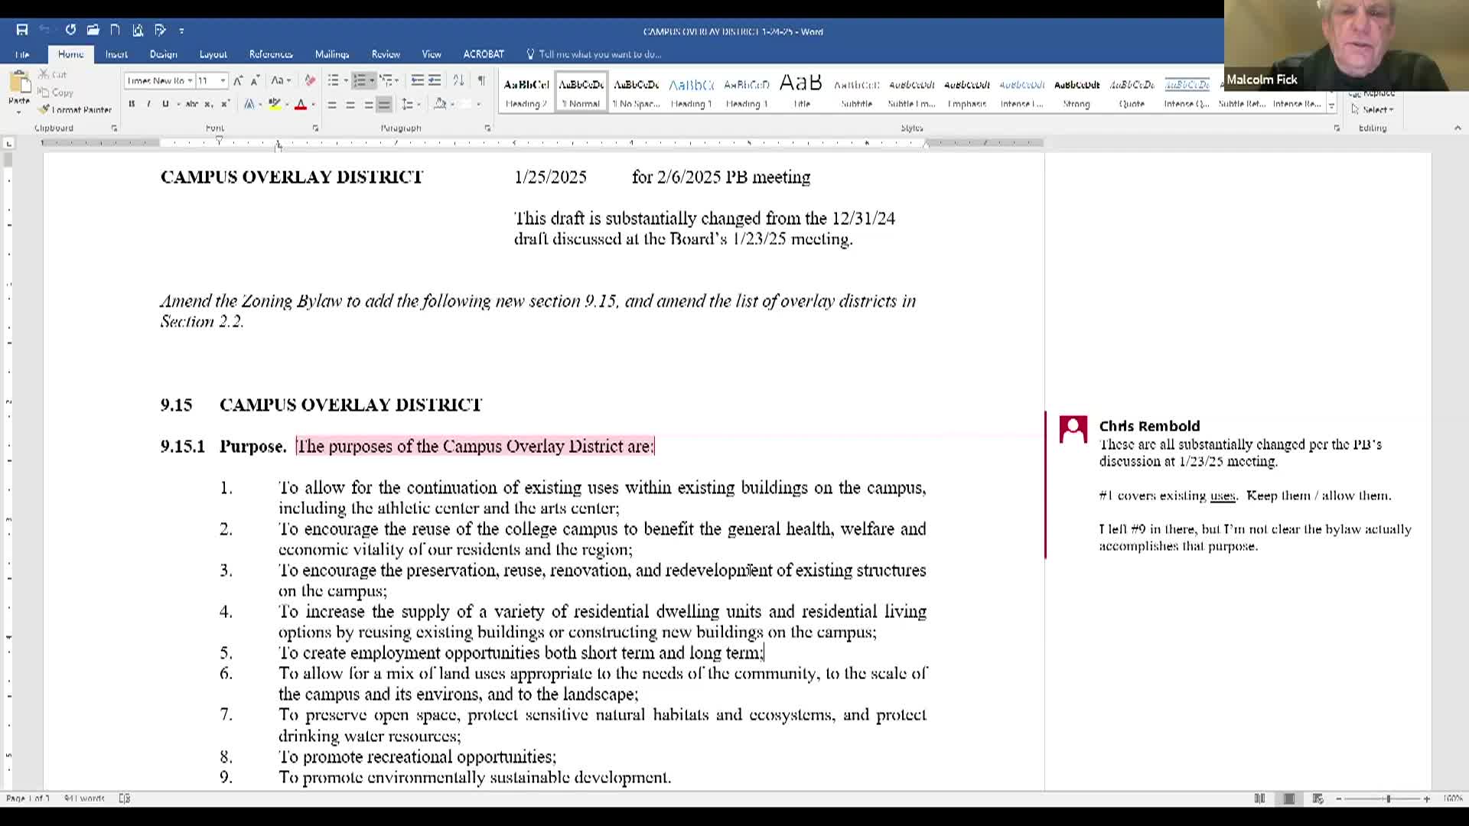Align text left

pyautogui.click(x=332, y=104)
